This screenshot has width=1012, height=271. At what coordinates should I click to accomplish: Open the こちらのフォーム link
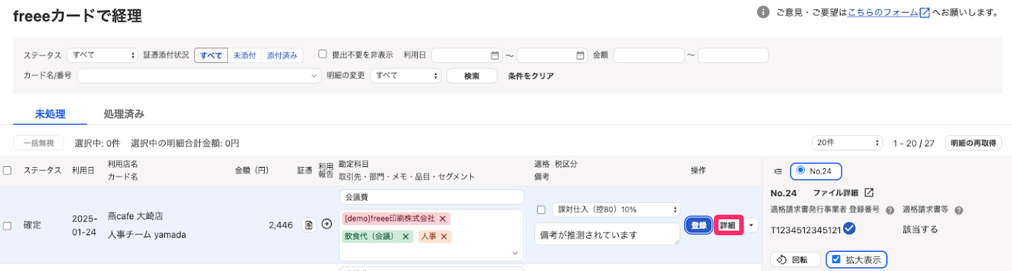pos(883,12)
